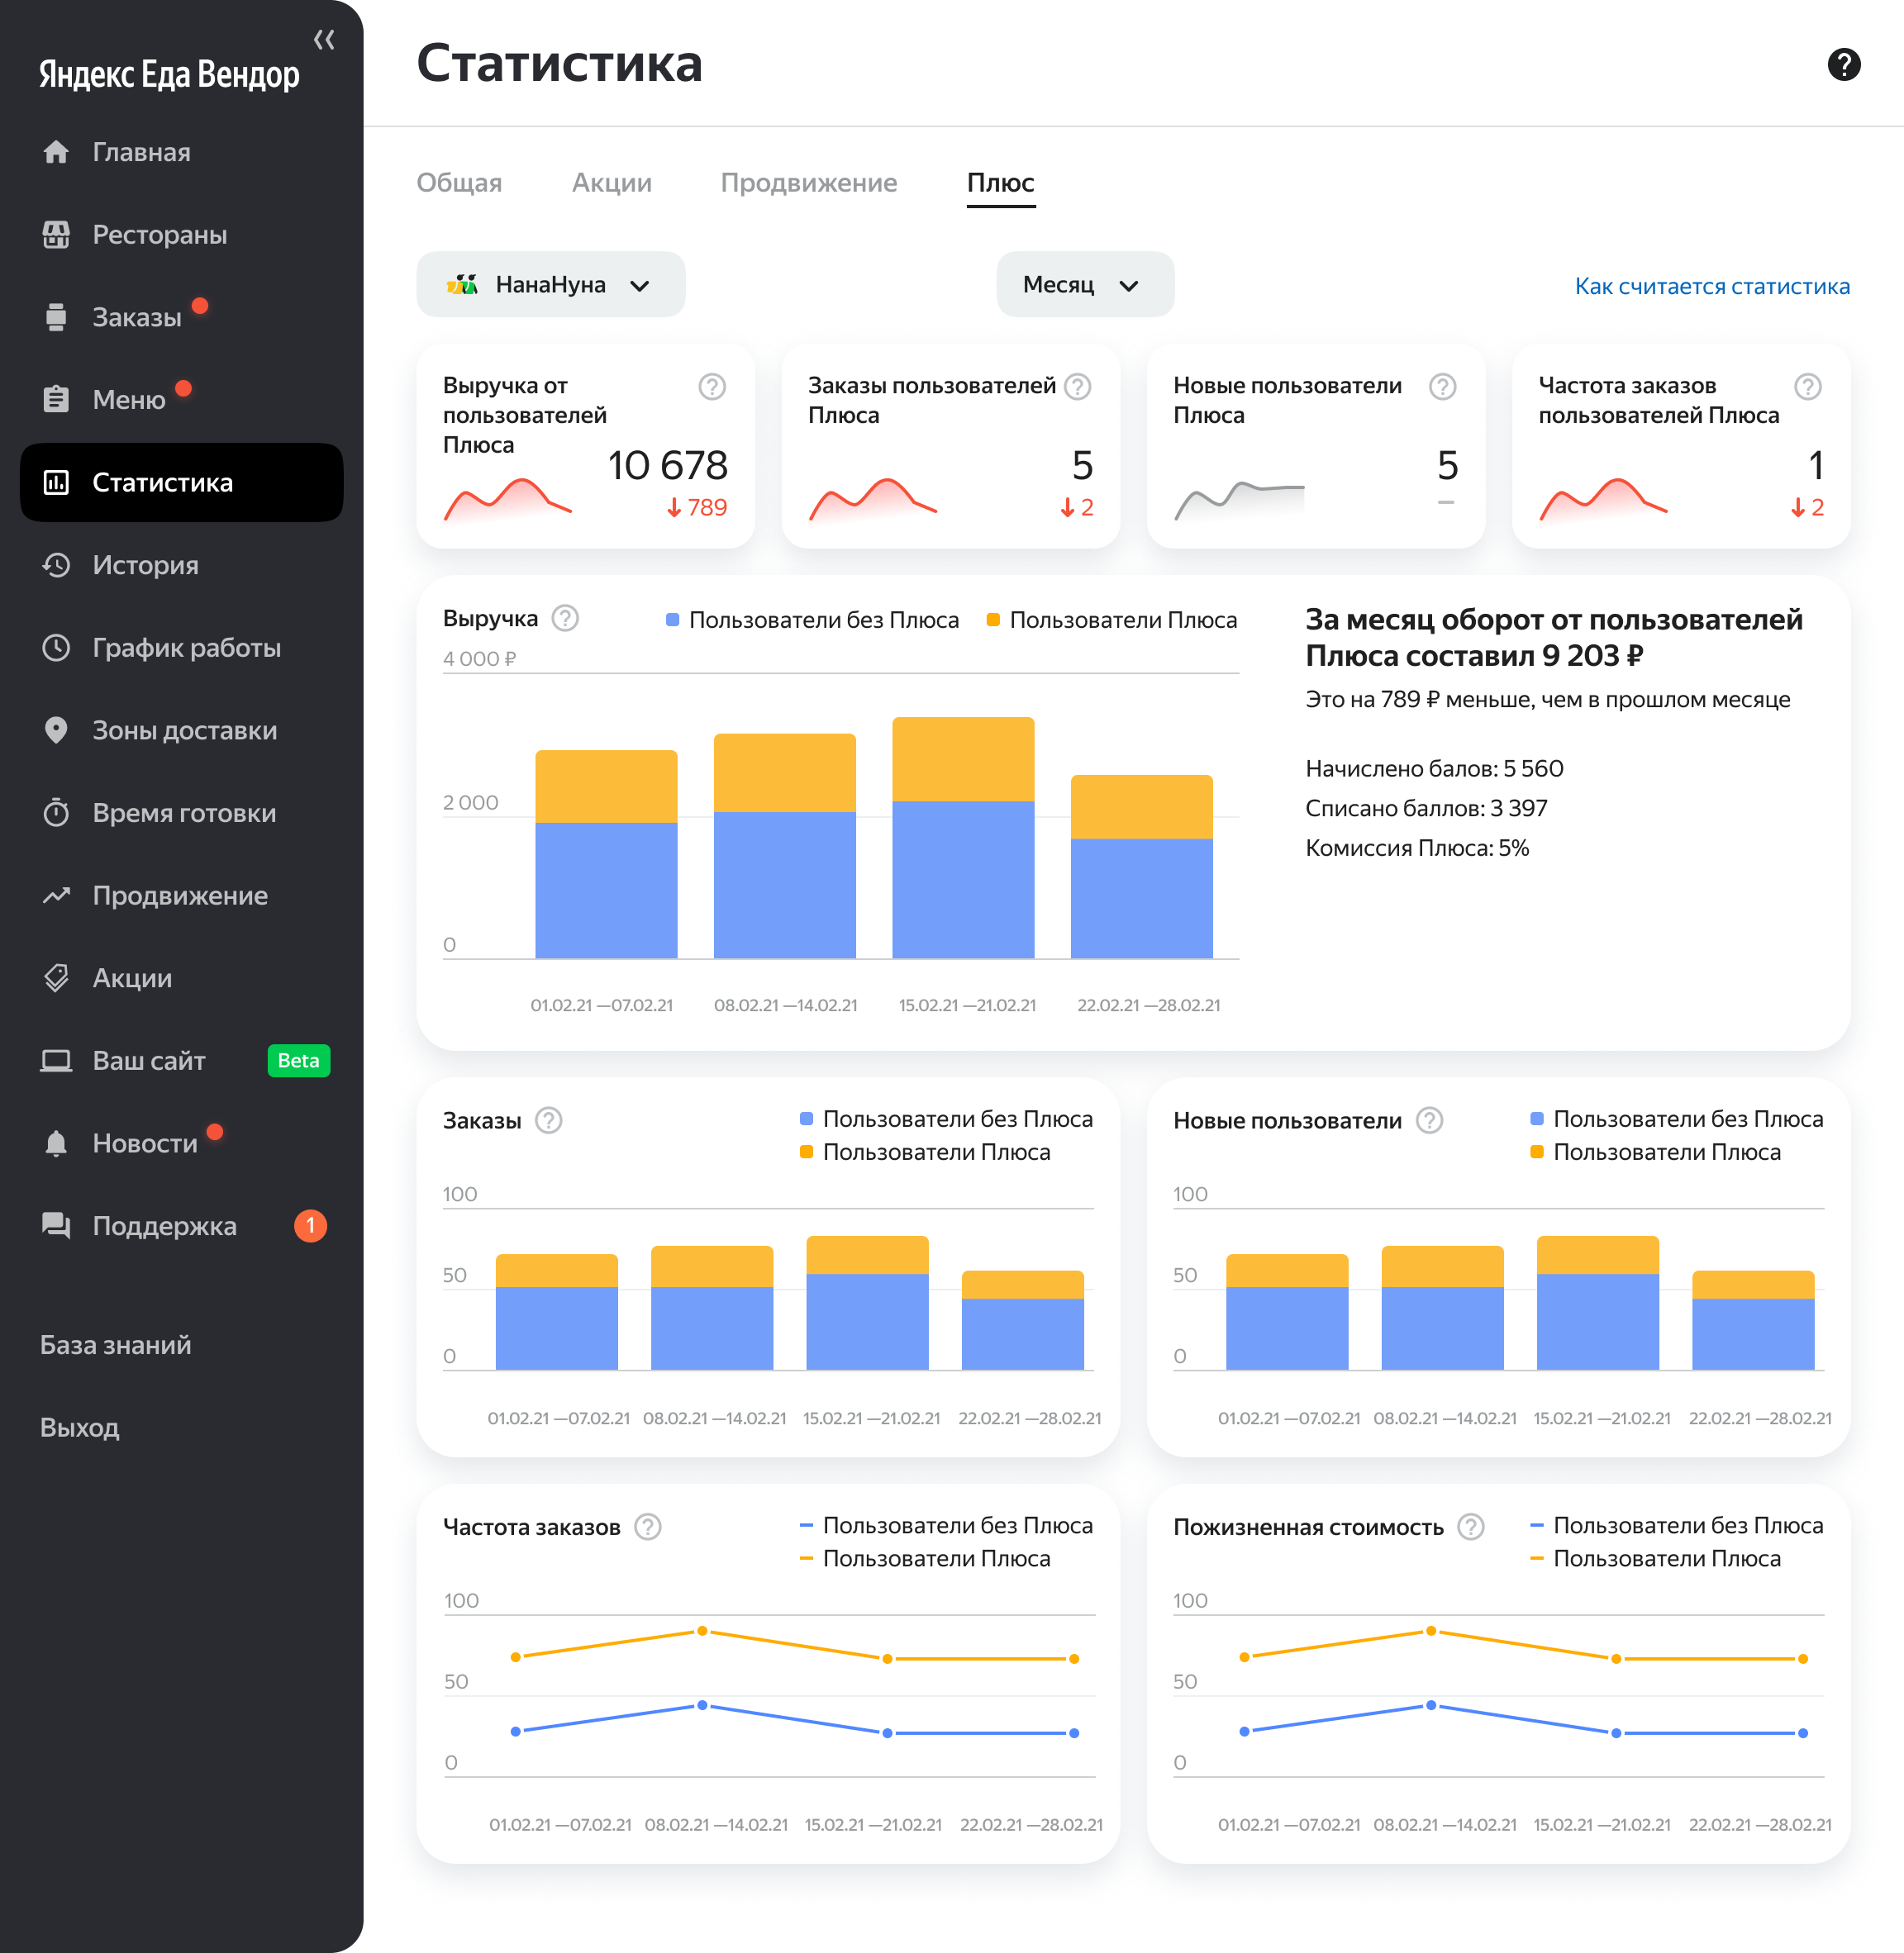
Task: Click the 15.02.21—21.02.21 bar in Выручка chart
Action: pos(963,838)
